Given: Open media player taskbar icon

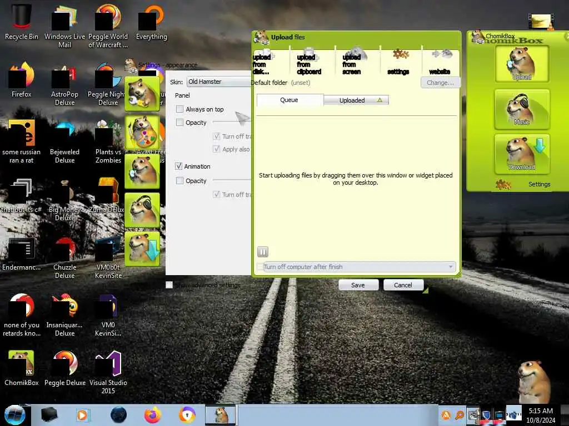Looking at the screenshot, I should point(82,415).
